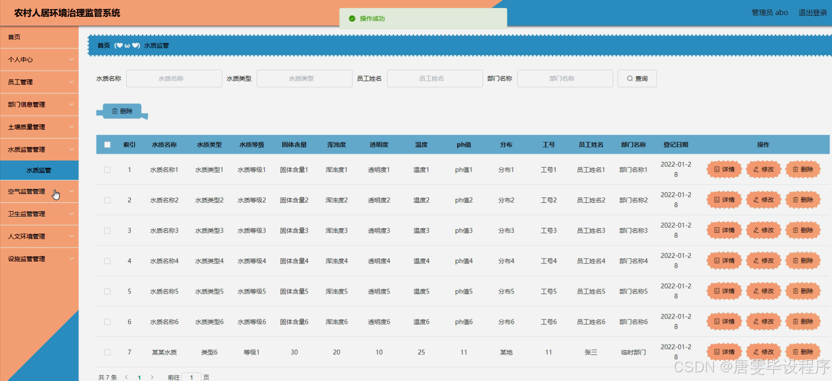
Task: Focus the 水质类型 search field
Action: [304, 78]
